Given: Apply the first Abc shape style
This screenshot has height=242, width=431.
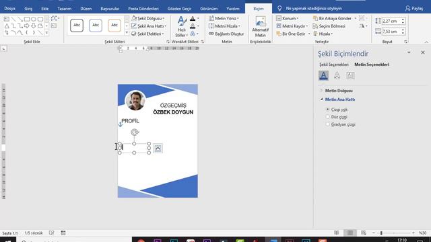Looking at the screenshot, I should coord(77,26).
